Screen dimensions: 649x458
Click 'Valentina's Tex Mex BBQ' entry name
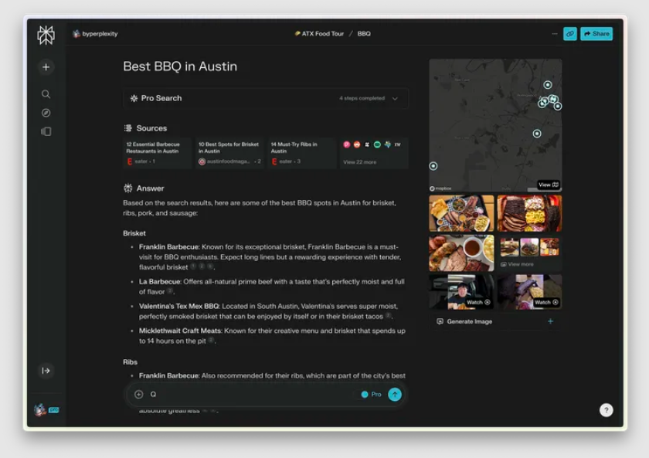178,306
